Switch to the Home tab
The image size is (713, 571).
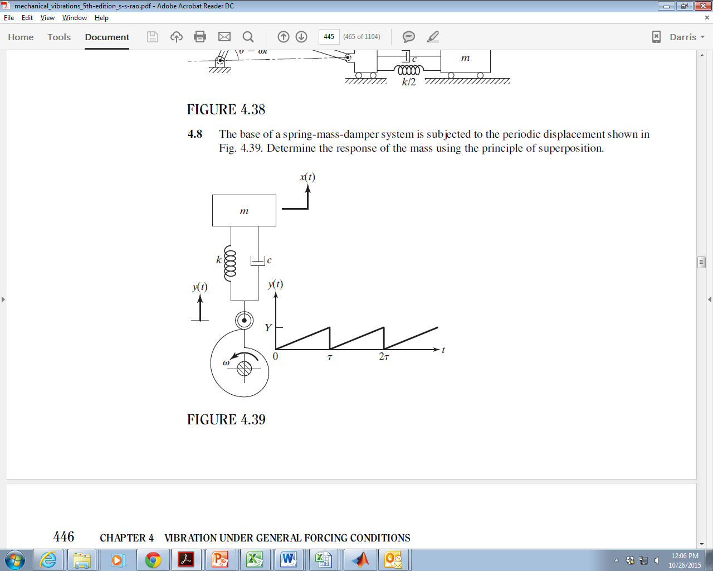[21, 37]
